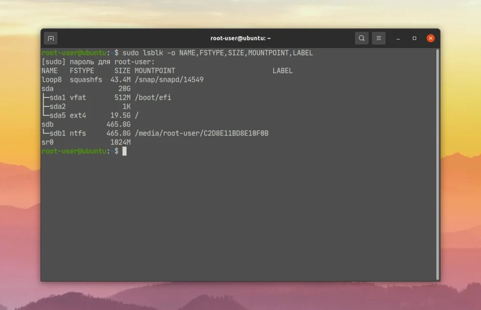
Task: Select the NAME column header text
Action: pos(49,71)
